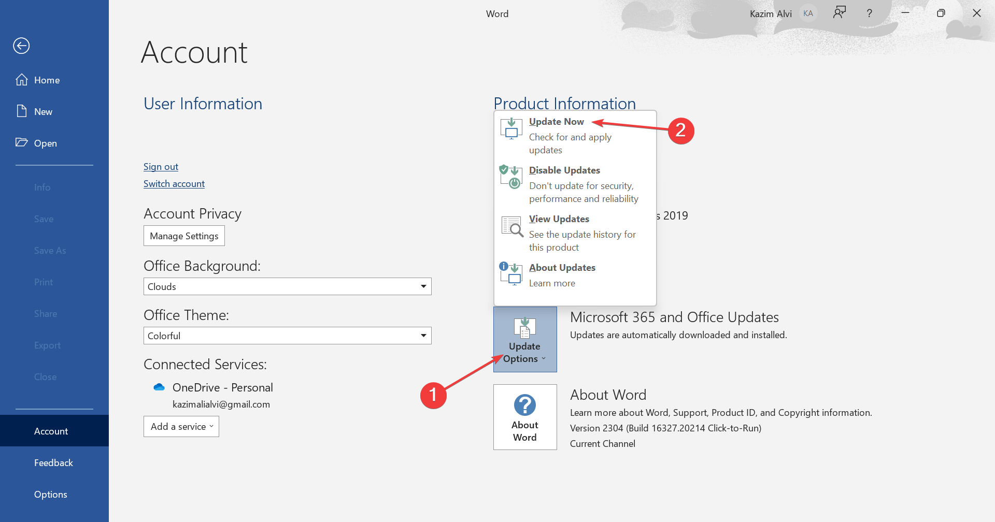The height and width of the screenshot is (522, 995).
Task: Click the New document icon in sidebar
Action: [22, 111]
